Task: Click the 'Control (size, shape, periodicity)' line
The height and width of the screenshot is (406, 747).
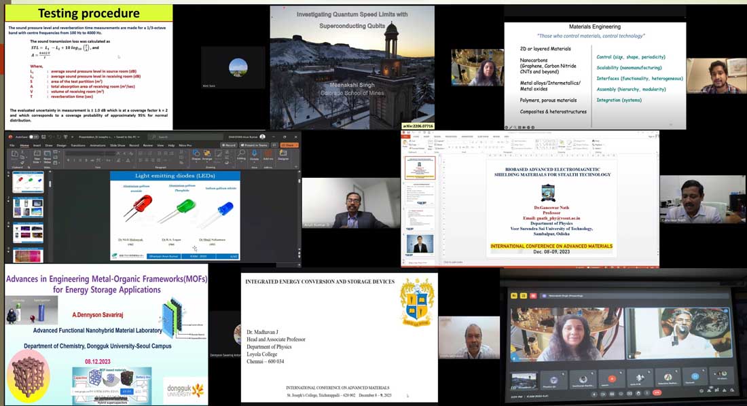Action: 631,57
